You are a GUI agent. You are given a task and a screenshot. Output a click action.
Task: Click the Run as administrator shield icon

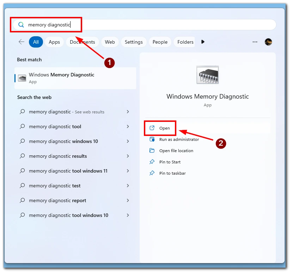pos(152,139)
